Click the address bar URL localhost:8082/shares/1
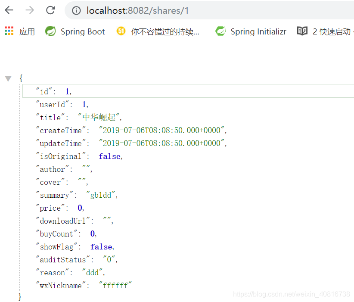 (x=137, y=11)
